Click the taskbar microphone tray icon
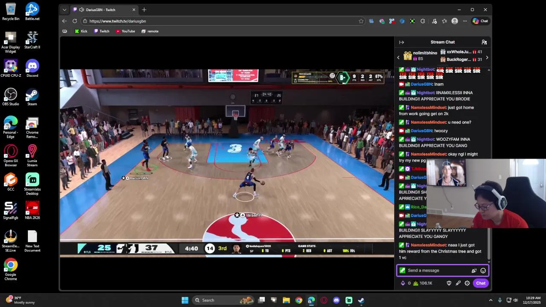Viewport: 546px width, 307px height. tap(500, 300)
